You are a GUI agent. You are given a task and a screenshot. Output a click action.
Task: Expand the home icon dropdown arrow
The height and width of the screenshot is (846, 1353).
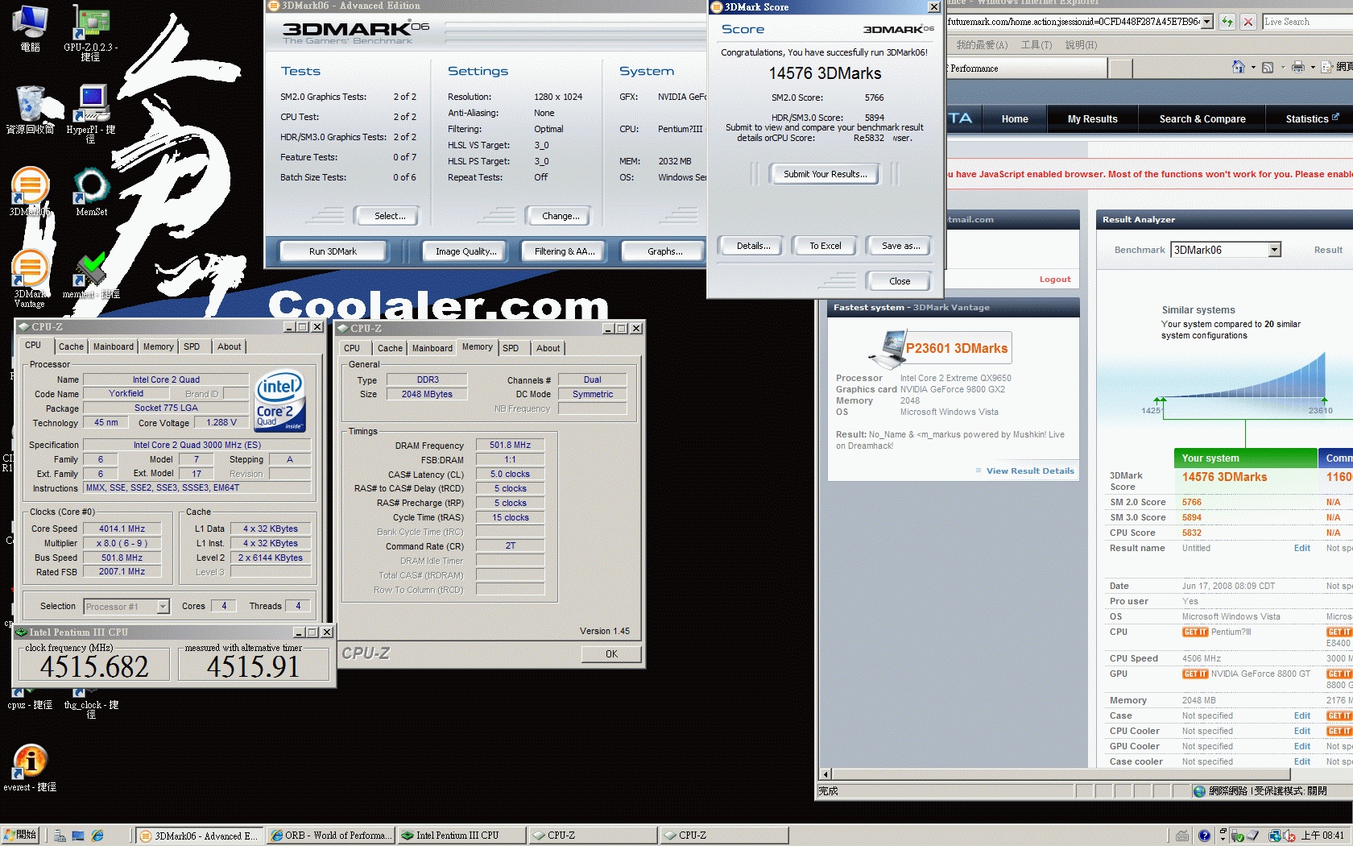coord(1253,68)
